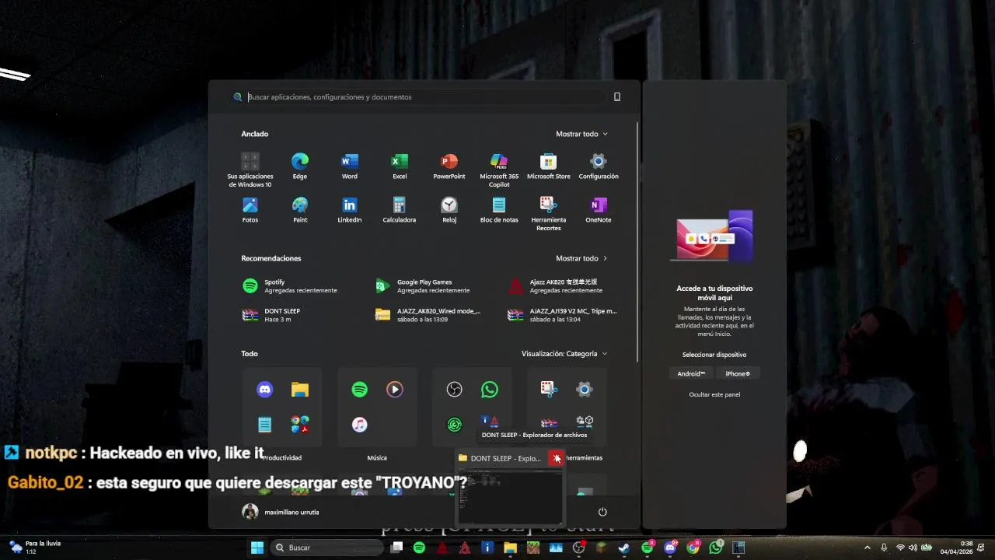
Task: Open the volume tray icon
Action: (913, 548)
